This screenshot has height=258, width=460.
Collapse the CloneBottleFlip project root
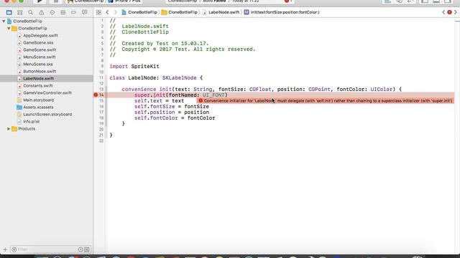4,21
